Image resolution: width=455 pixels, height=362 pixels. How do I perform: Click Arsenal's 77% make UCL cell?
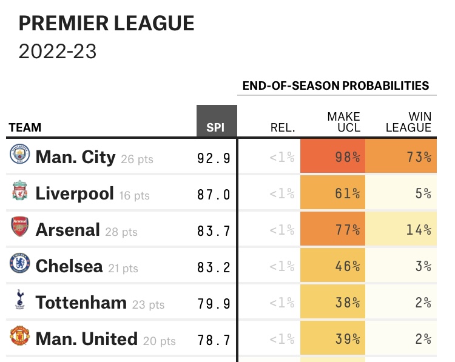[x=332, y=230]
